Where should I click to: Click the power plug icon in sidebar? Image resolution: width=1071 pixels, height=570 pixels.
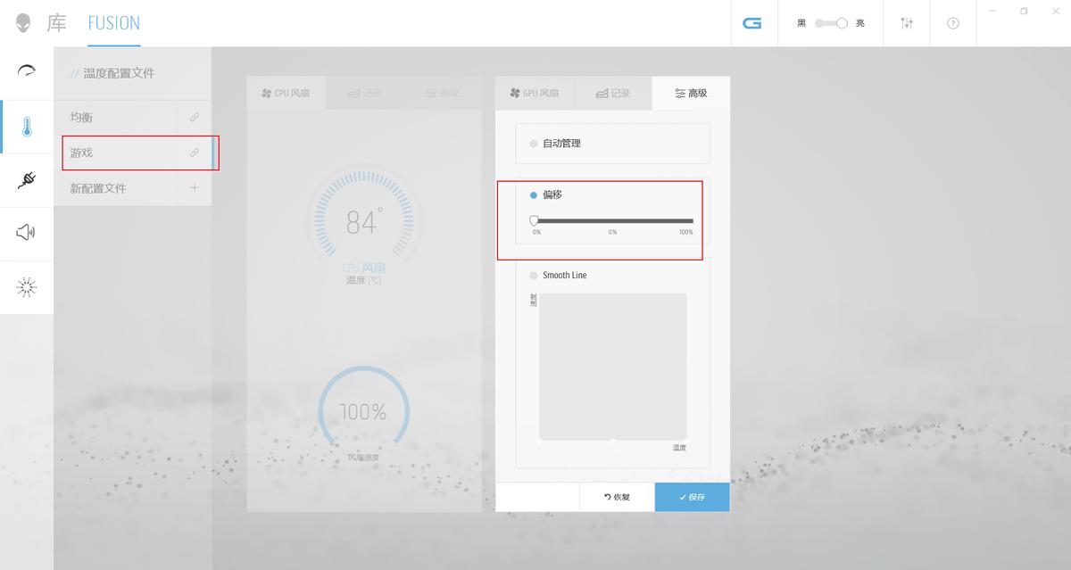(27, 178)
